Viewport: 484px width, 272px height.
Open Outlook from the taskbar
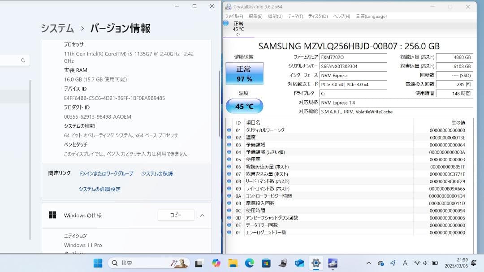tap(298, 263)
